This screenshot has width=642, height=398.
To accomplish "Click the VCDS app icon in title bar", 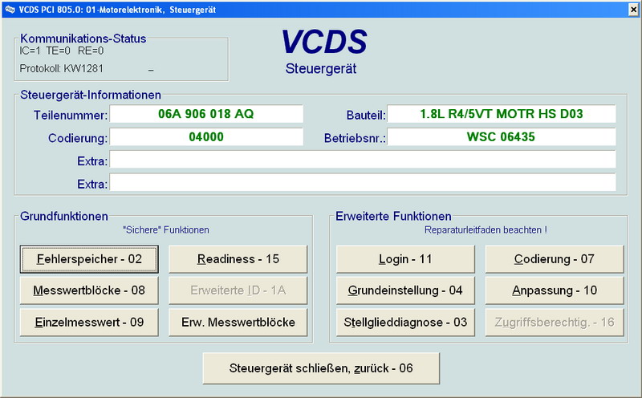I will tap(8, 7).
